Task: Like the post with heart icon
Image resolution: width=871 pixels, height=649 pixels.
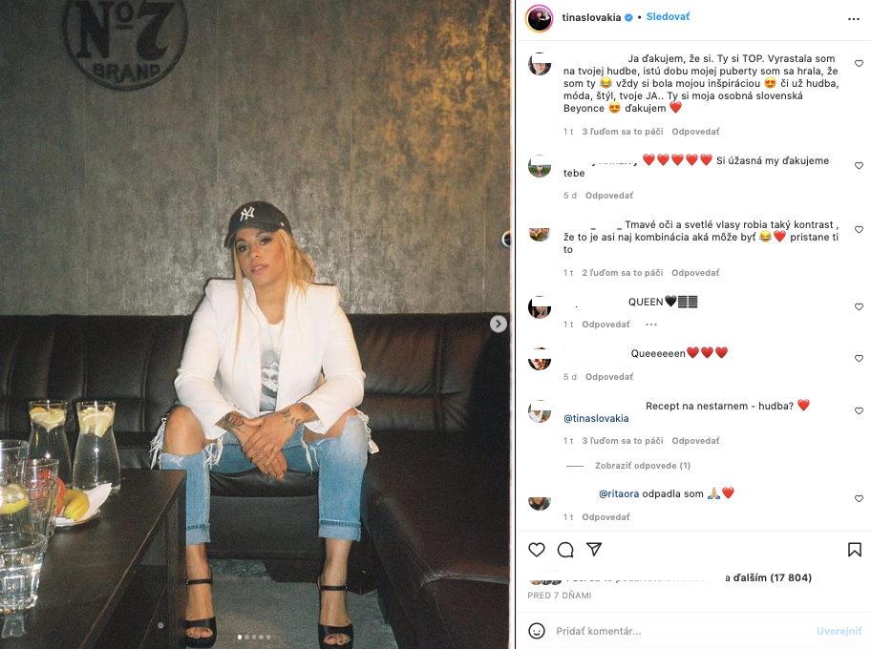Action: click(x=536, y=550)
